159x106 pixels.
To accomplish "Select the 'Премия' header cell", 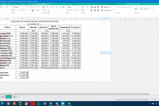I will point(33,27).
